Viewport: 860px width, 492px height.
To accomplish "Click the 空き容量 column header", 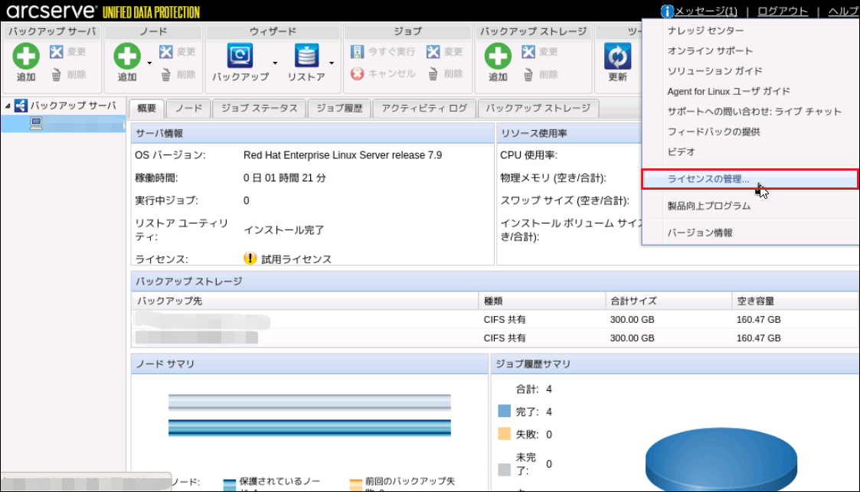I will [795, 301].
